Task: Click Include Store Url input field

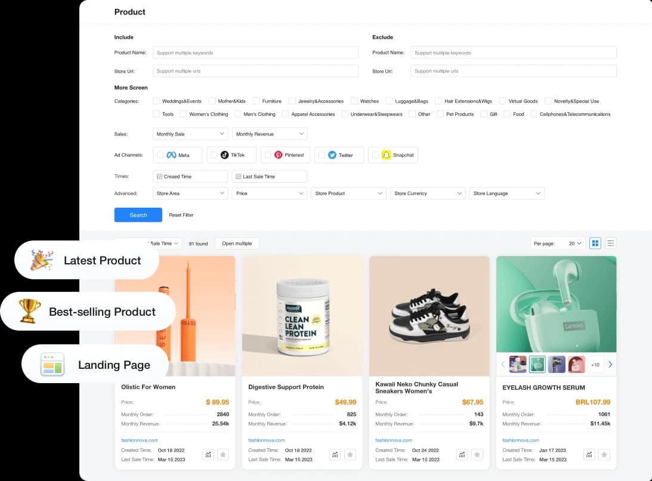Action: [x=255, y=71]
